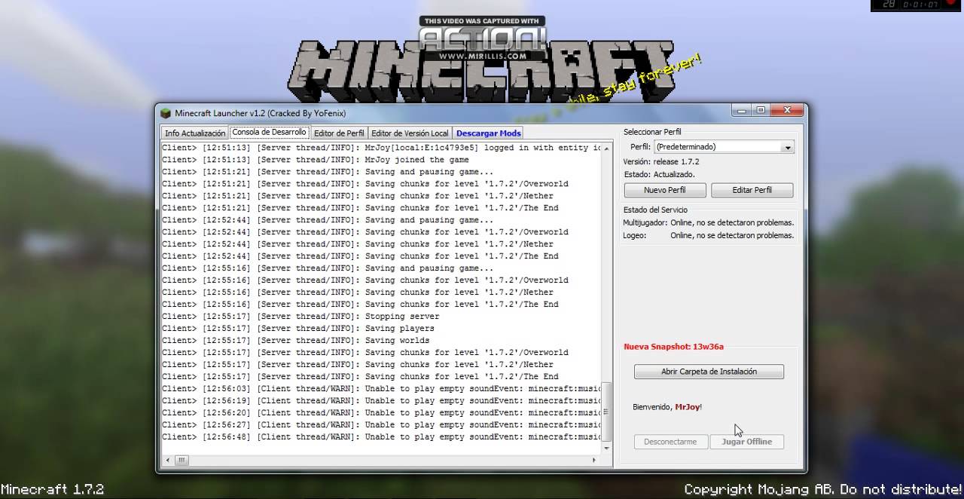
Task: Maximize the Minecraft Launcher window
Action: tap(761, 110)
